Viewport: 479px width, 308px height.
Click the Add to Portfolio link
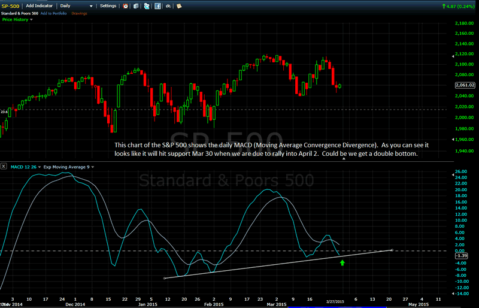(54, 13)
